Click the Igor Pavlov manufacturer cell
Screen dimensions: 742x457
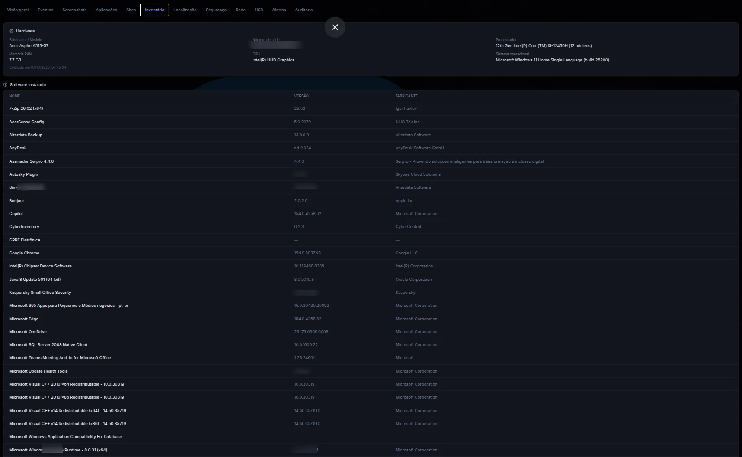click(x=406, y=109)
